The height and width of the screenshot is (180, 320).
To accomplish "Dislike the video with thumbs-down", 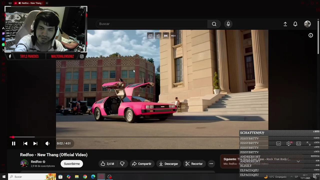I will coord(122,164).
